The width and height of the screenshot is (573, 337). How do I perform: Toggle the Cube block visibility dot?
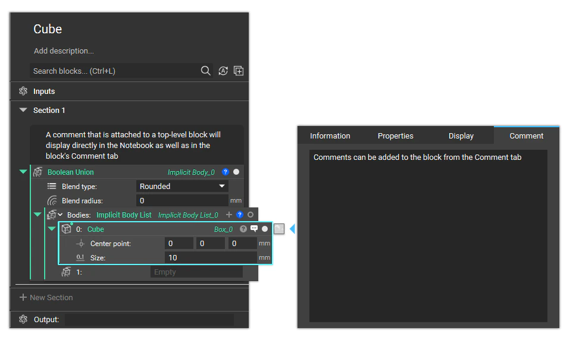click(265, 229)
